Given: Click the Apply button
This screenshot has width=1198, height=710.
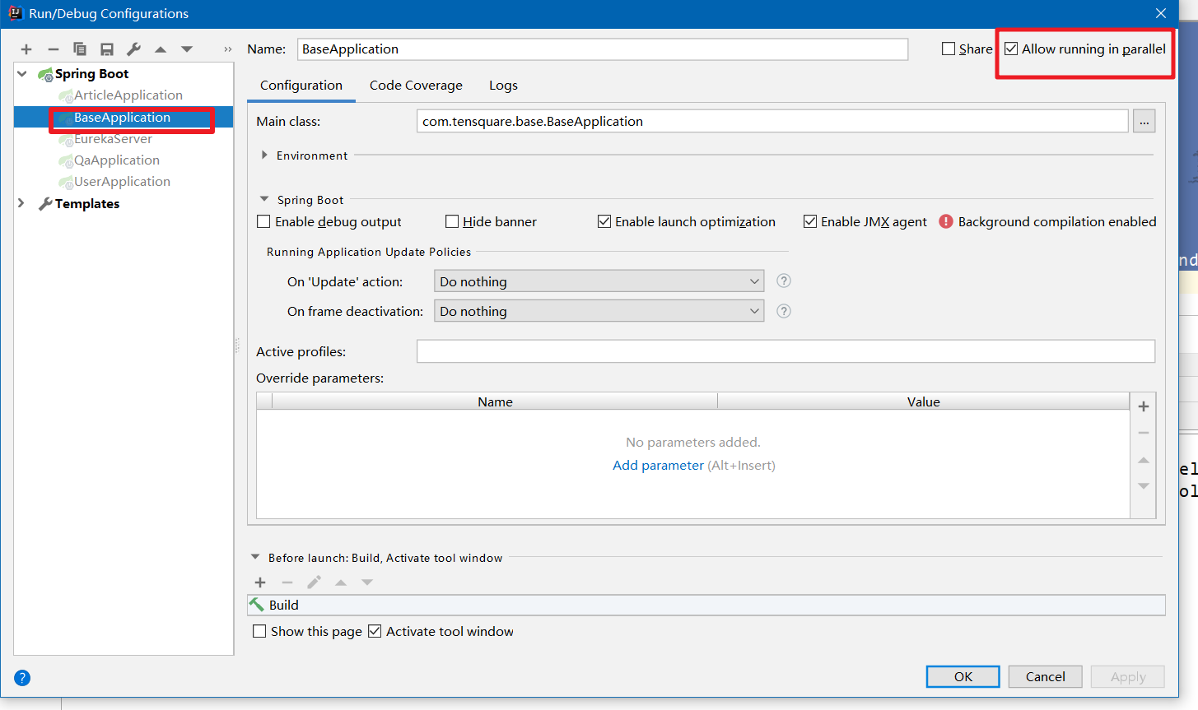Looking at the screenshot, I should point(1128,676).
